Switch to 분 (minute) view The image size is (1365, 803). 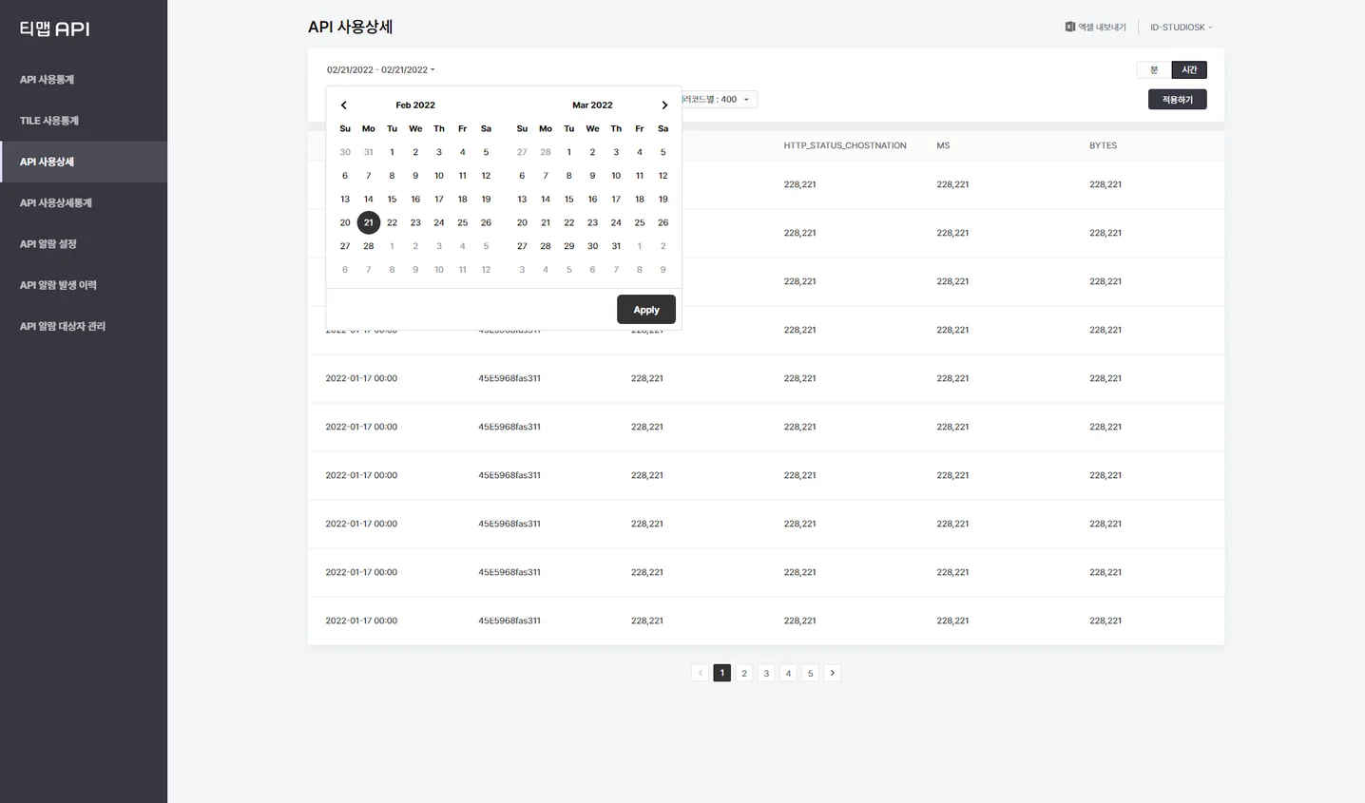click(x=1153, y=69)
